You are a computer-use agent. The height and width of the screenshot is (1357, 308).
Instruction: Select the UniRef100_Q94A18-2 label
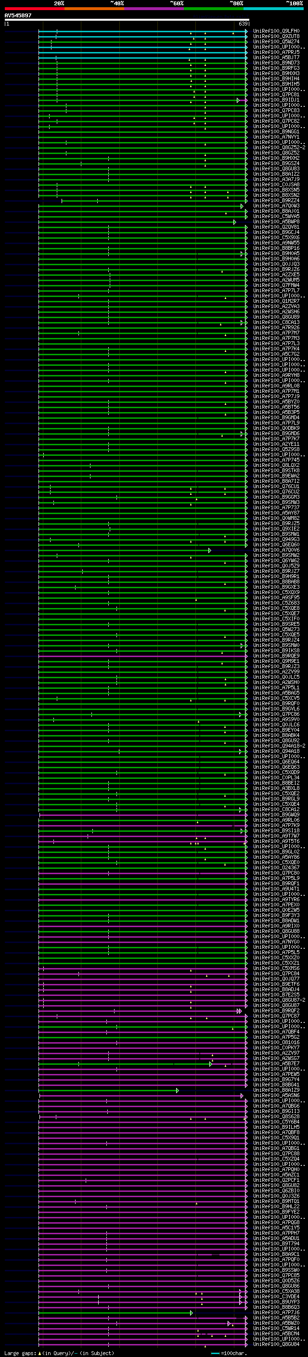[279, 746]
